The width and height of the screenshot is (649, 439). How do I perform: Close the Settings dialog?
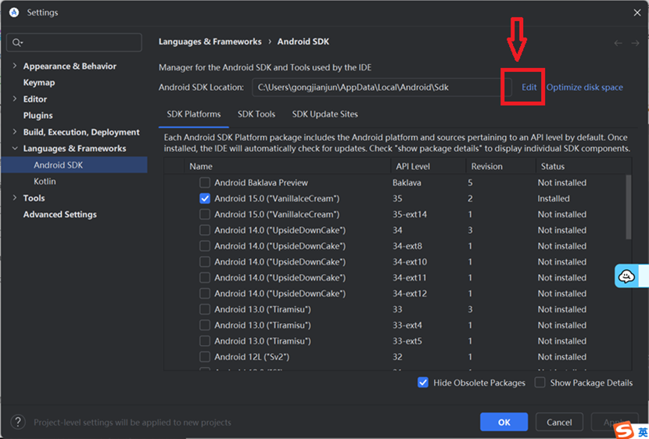click(x=637, y=13)
